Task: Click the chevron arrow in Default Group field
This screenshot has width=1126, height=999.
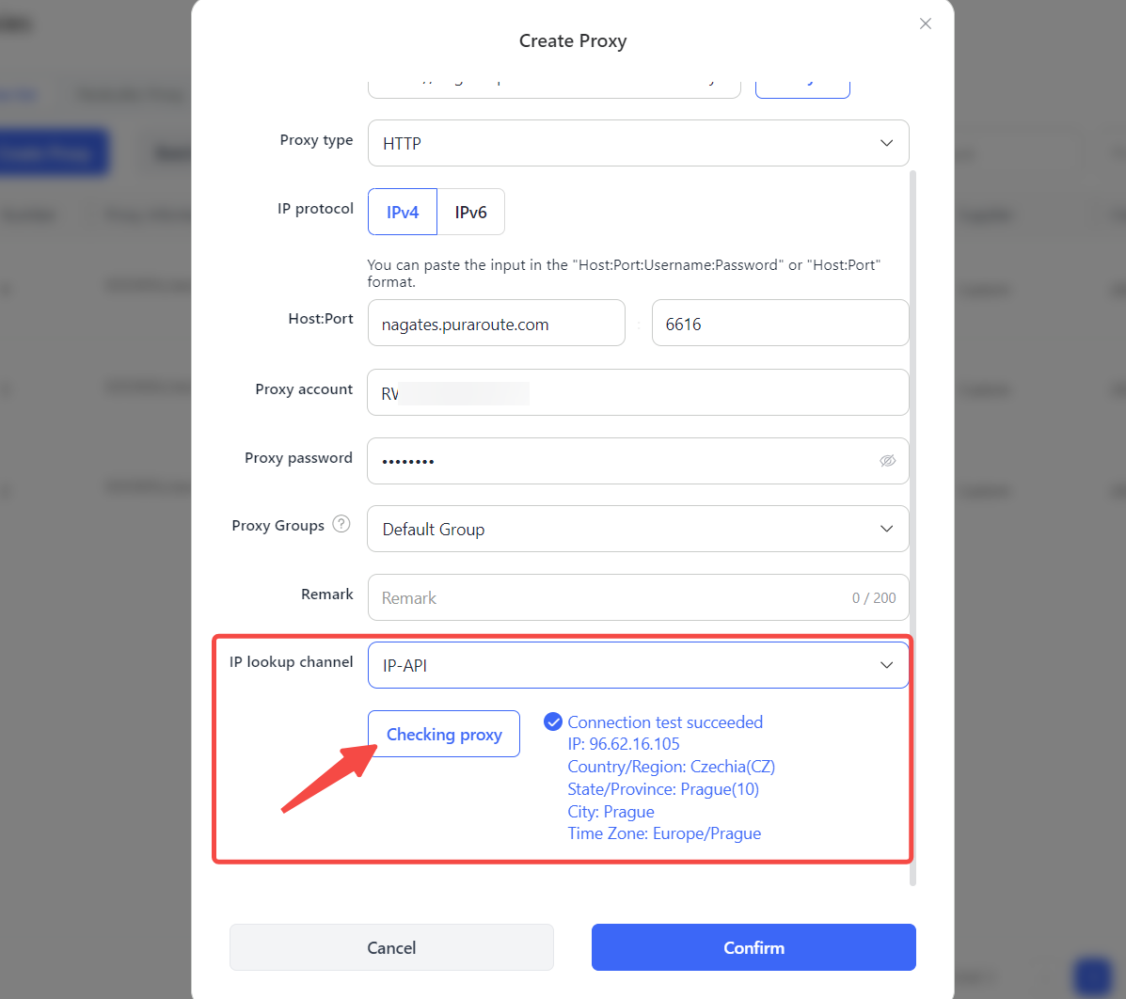Action: [x=887, y=529]
